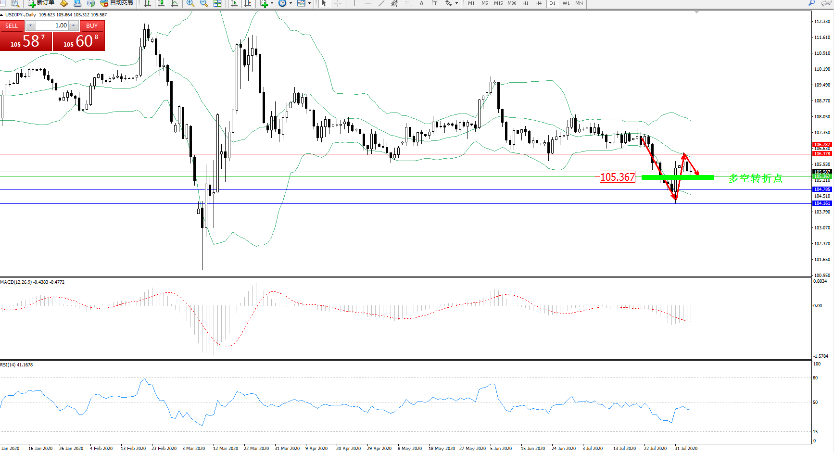Click the SELL button
This screenshot has width=834, height=452.
12,26
